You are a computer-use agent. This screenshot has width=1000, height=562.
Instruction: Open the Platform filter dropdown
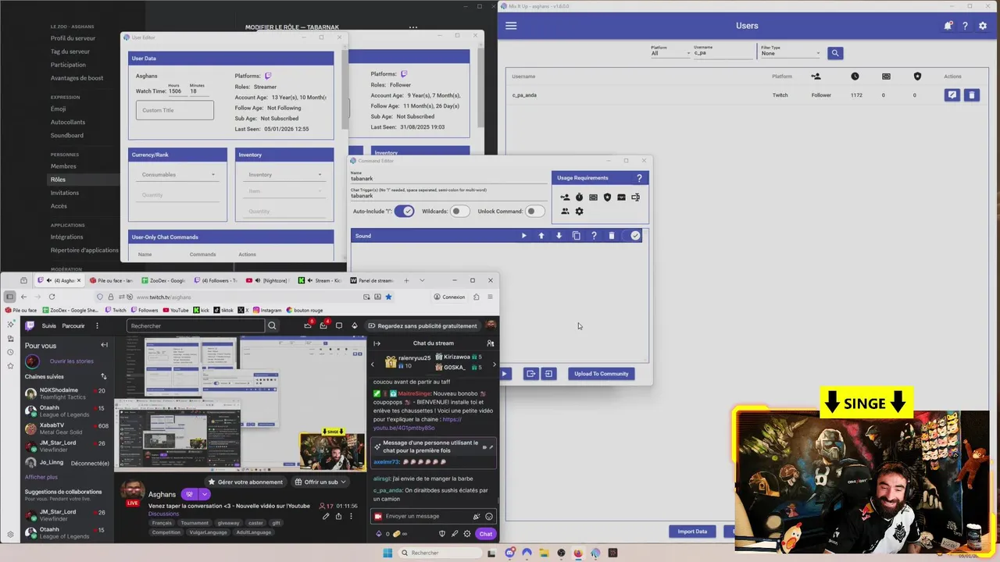(670, 53)
